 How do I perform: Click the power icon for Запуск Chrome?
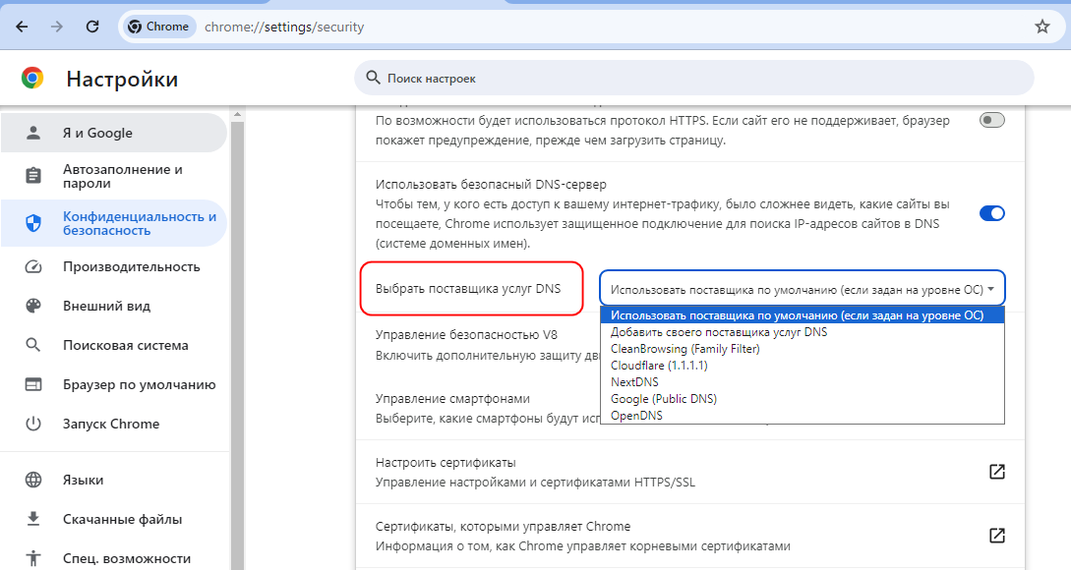pos(32,424)
